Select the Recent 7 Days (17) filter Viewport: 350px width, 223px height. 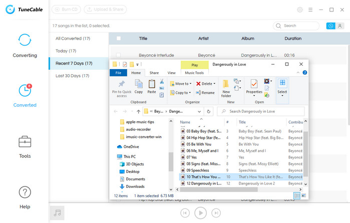pos(79,63)
